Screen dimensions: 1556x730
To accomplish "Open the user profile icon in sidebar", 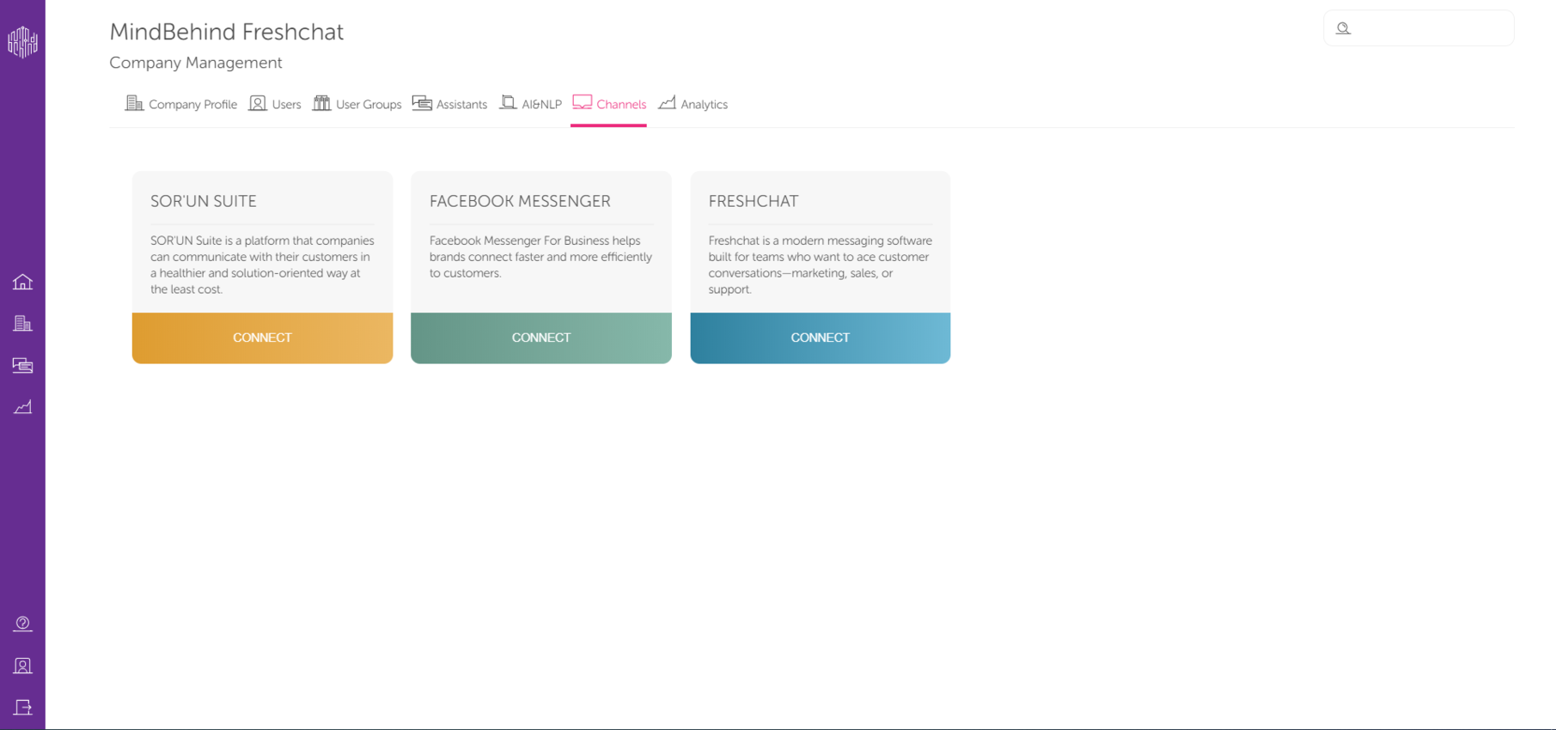I will [22, 666].
